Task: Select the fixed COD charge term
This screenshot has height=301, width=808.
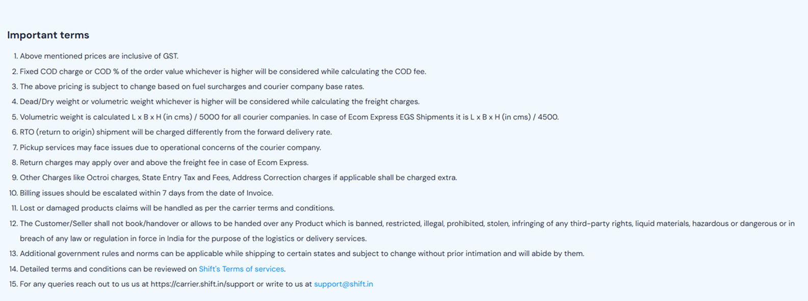Action: 223,72
